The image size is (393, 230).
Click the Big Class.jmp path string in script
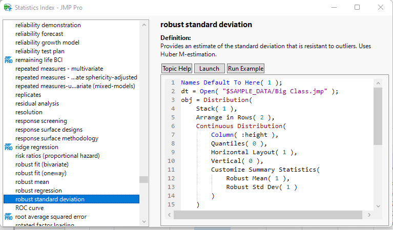pyautogui.click(x=275, y=91)
